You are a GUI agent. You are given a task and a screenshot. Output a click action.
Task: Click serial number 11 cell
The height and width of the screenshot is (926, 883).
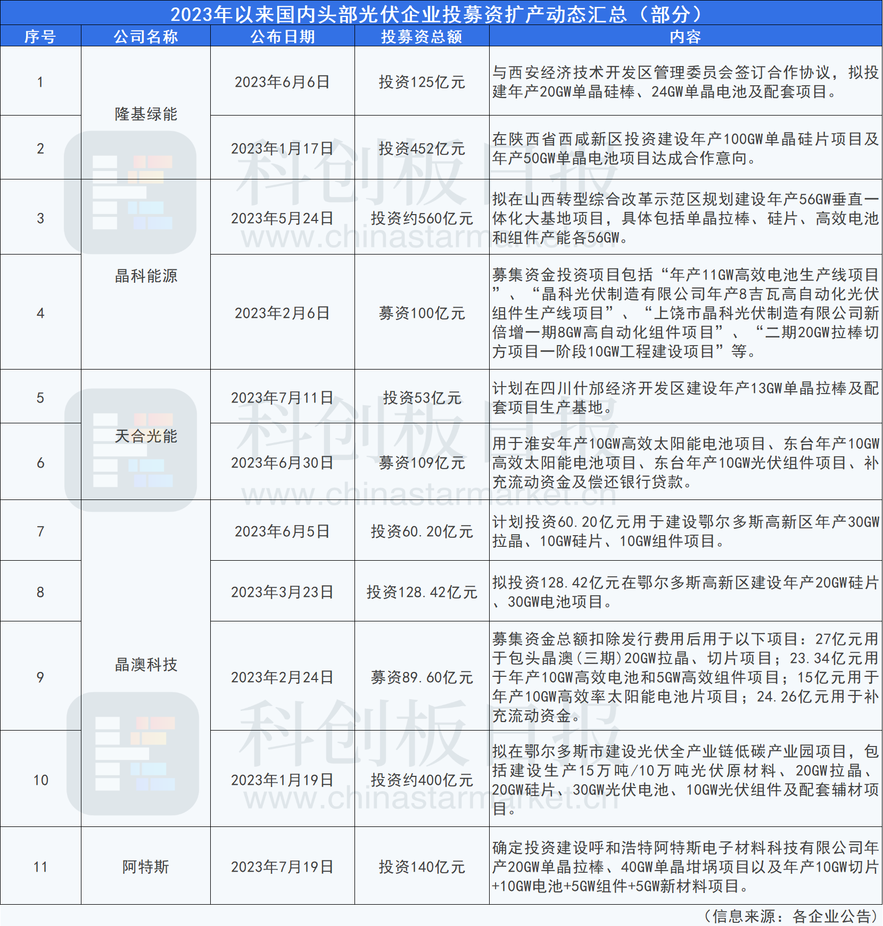click(40, 866)
